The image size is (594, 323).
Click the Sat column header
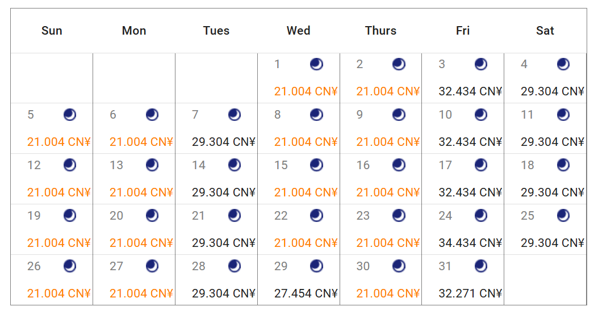pyautogui.click(x=545, y=31)
